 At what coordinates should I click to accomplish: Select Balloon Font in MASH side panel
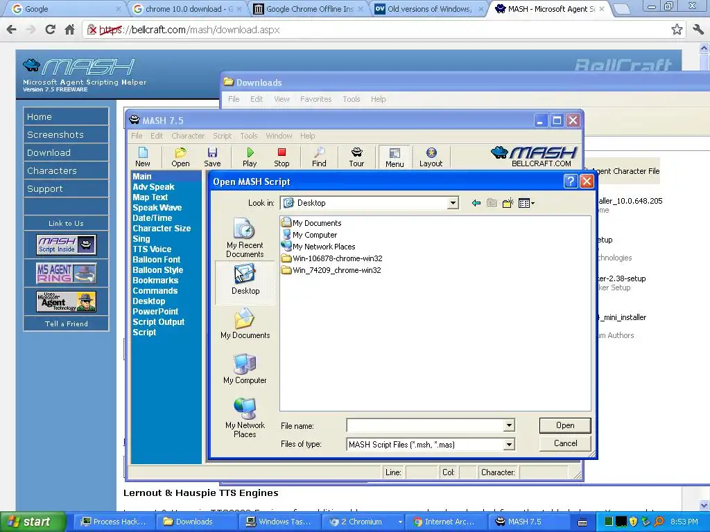[156, 260]
